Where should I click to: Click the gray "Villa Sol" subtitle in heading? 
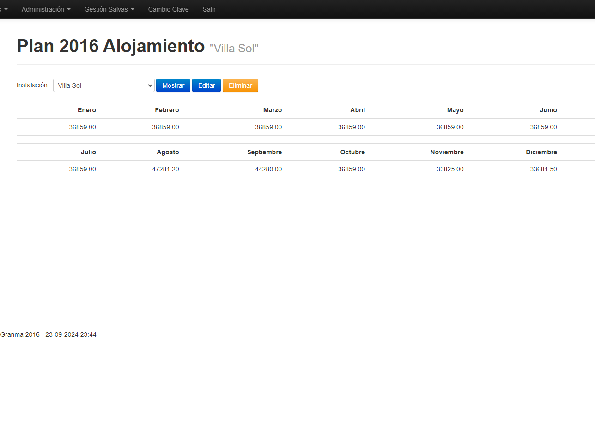[x=234, y=48]
